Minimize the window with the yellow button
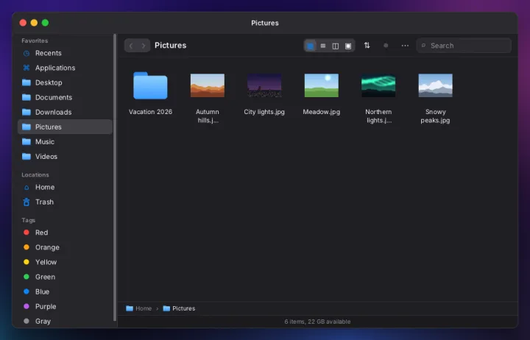The height and width of the screenshot is (340, 530). coord(34,23)
